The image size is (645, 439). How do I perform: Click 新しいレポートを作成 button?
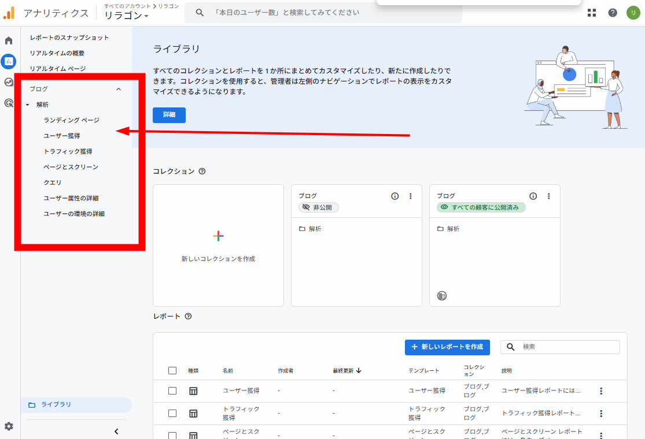(x=447, y=347)
